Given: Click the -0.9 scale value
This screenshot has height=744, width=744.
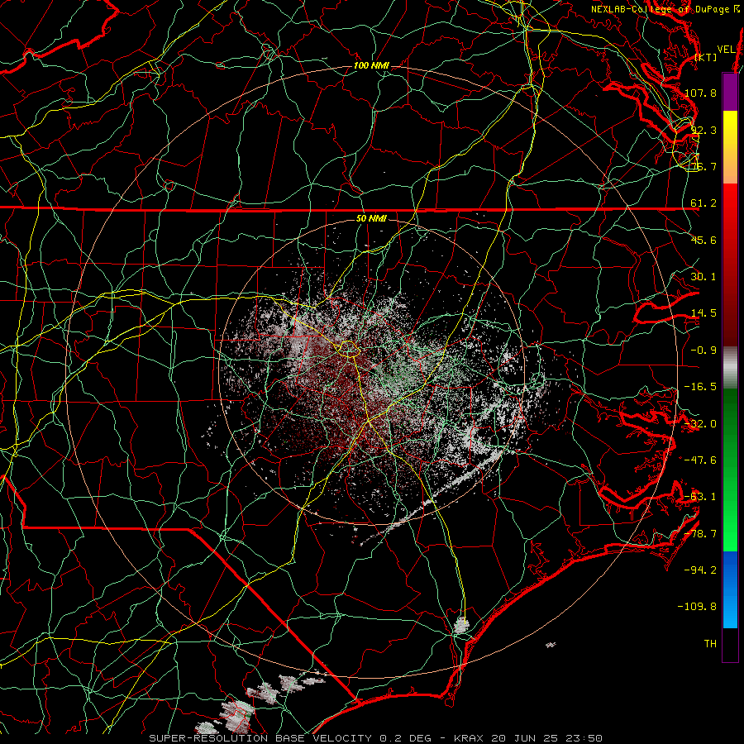Looking at the screenshot, I should [703, 351].
